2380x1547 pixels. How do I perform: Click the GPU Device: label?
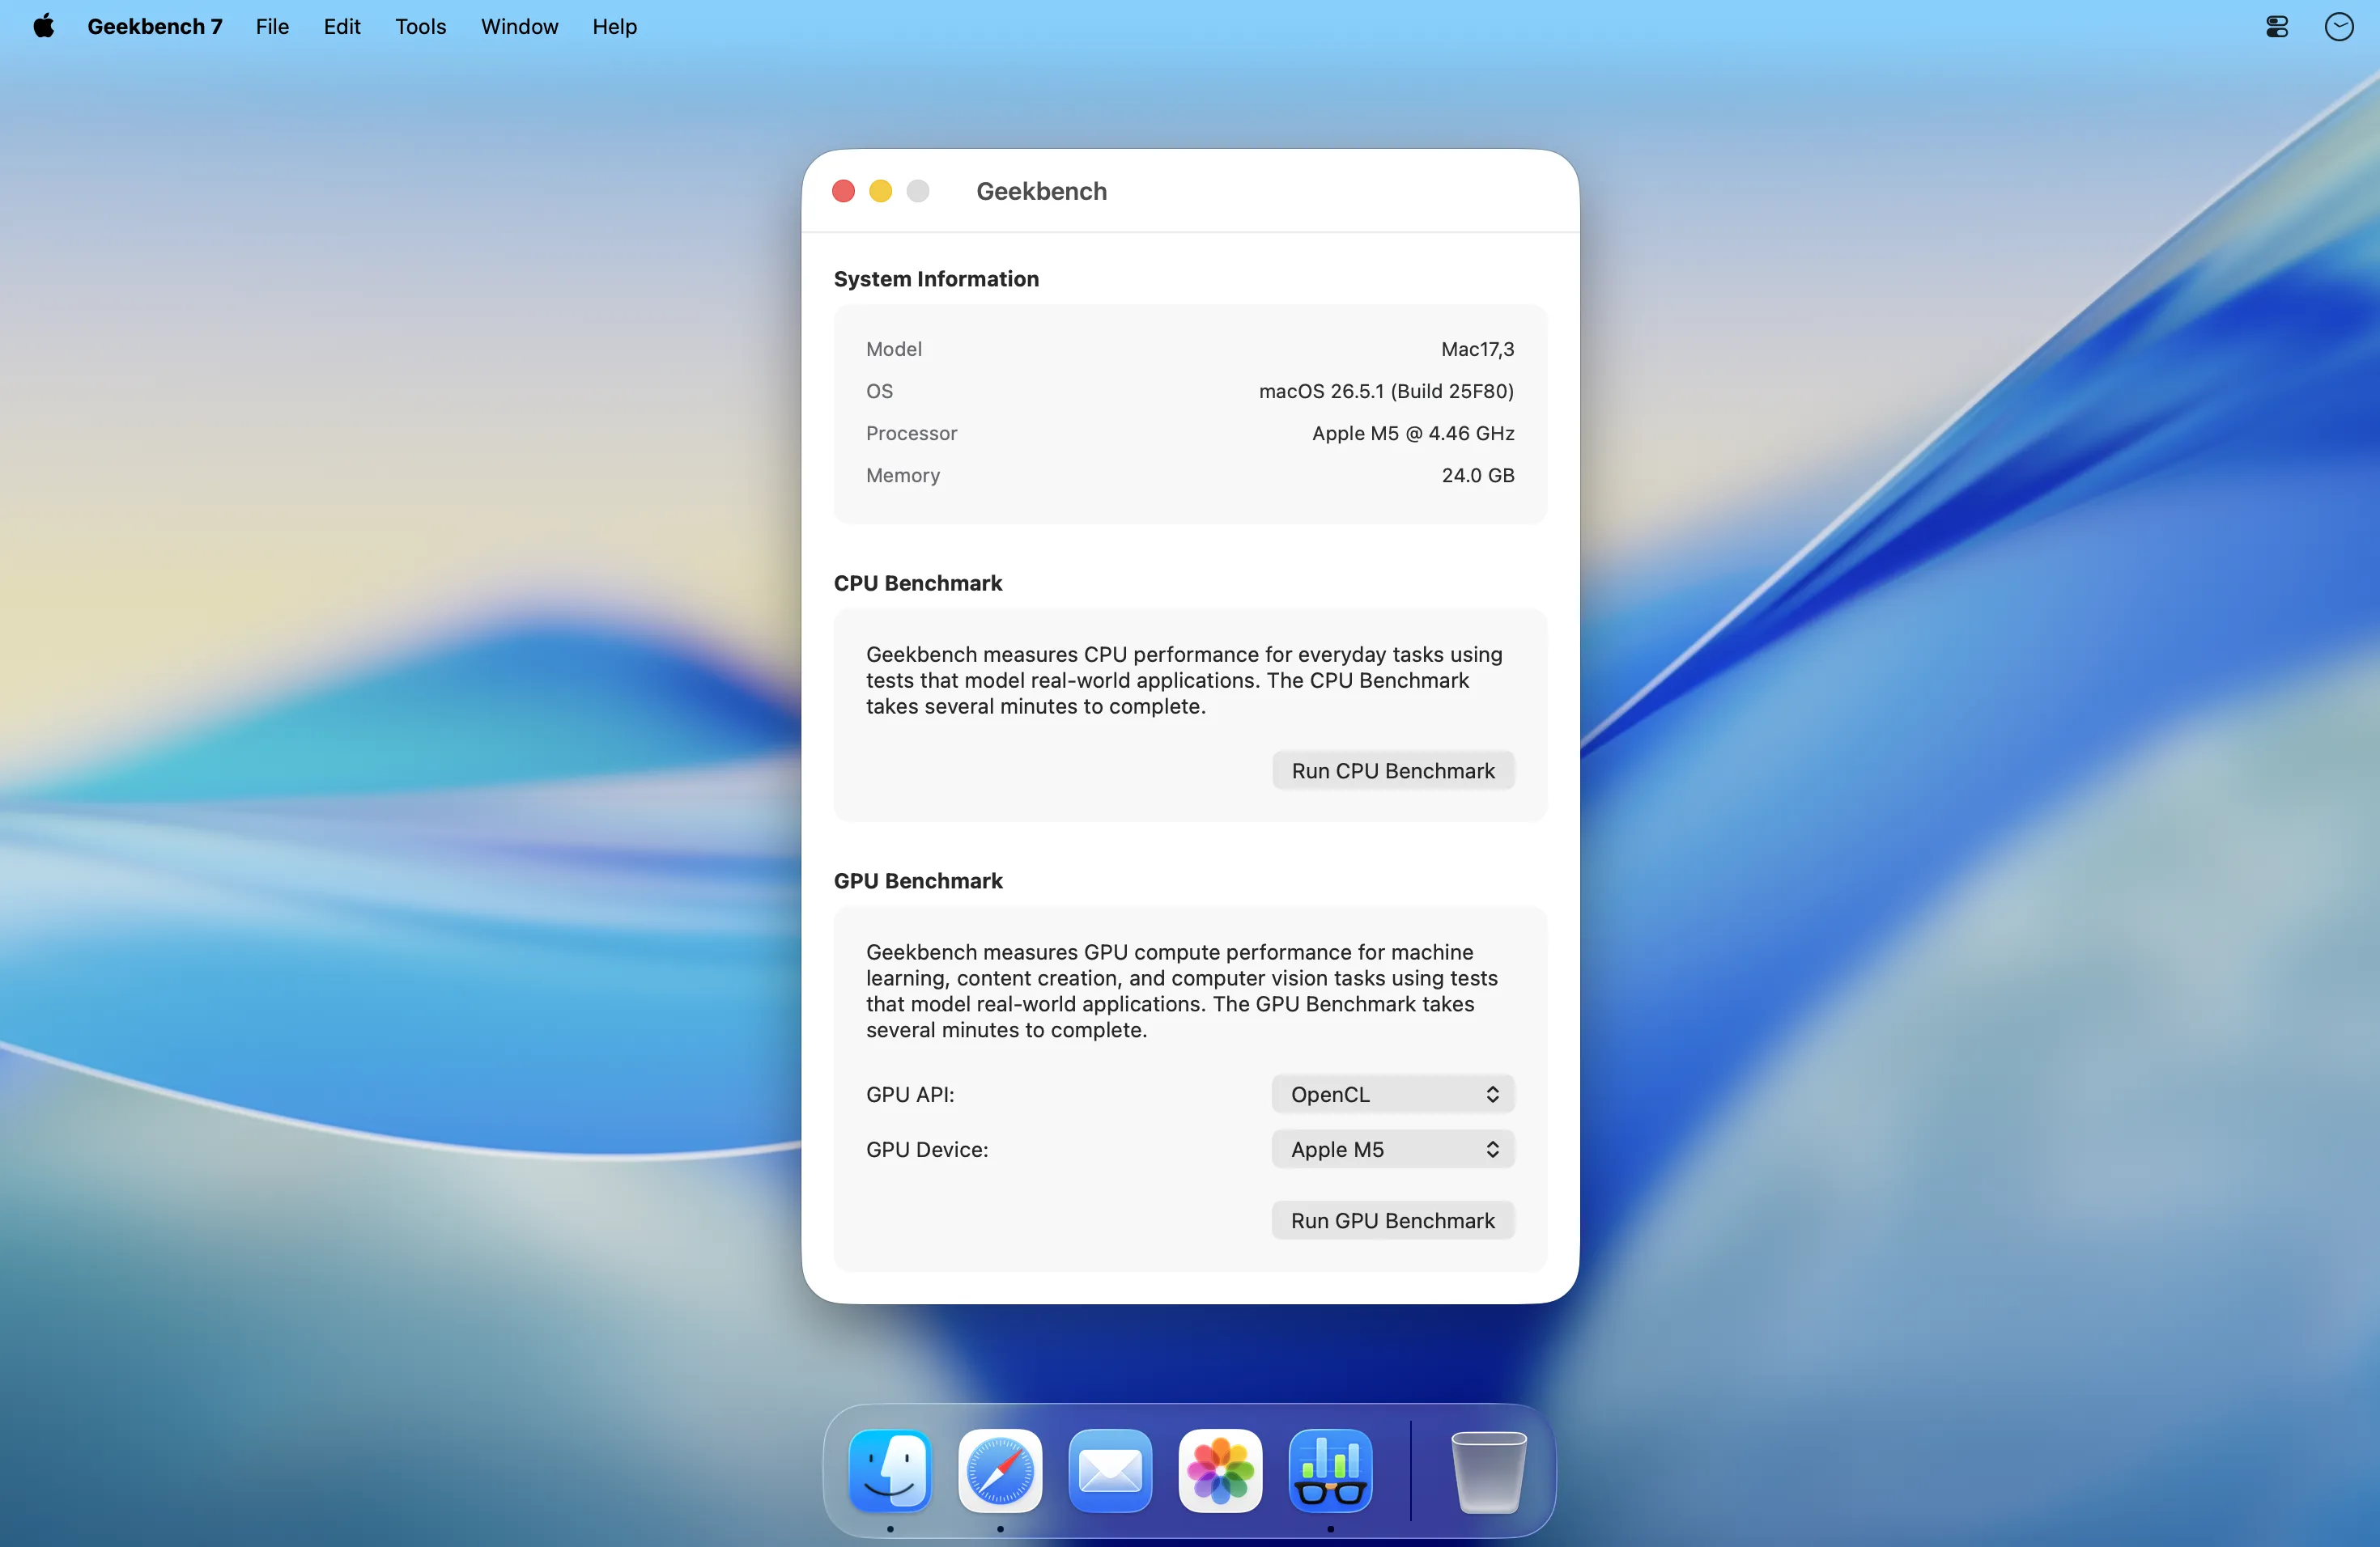click(x=927, y=1149)
